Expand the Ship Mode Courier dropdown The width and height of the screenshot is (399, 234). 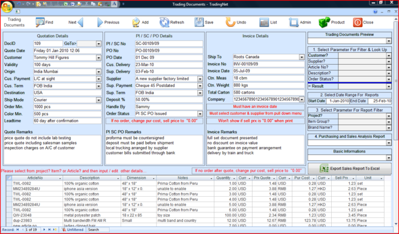tap(99, 100)
